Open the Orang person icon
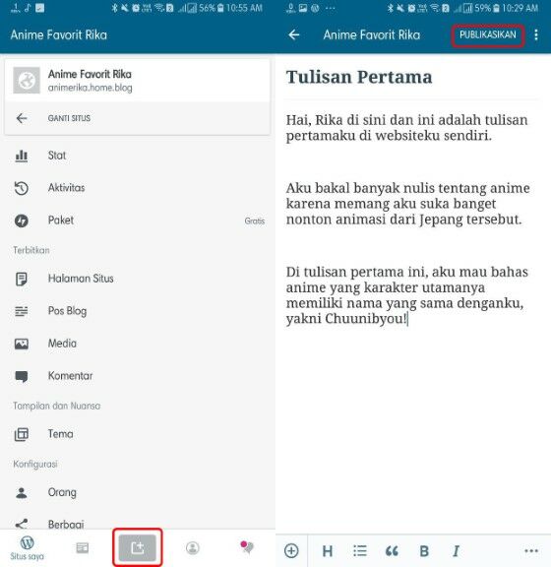The image size is (551, 567). (22, 492)
